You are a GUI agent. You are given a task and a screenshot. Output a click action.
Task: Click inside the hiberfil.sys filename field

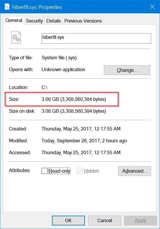[x=96, y=38]
